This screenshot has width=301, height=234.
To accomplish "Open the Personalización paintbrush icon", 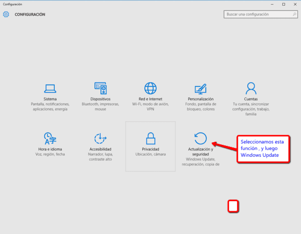I will click(200, 89).
